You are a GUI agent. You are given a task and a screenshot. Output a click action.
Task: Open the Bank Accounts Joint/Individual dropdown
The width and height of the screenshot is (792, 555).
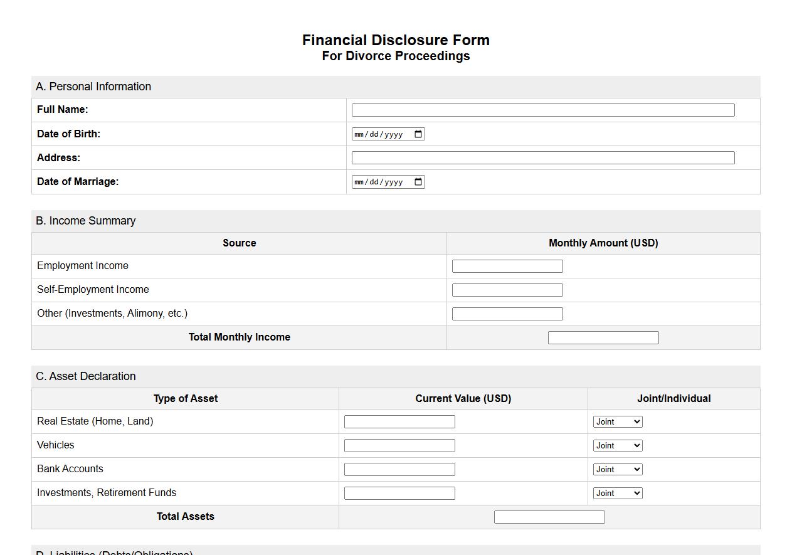pyautogui.click(x=618, y=469)
